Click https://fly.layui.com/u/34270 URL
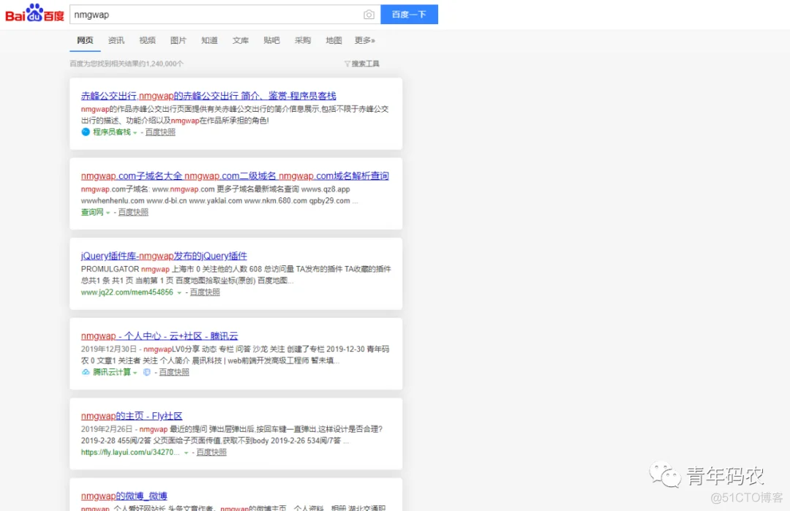Screen dimensions: 790x511 point(130,452)
